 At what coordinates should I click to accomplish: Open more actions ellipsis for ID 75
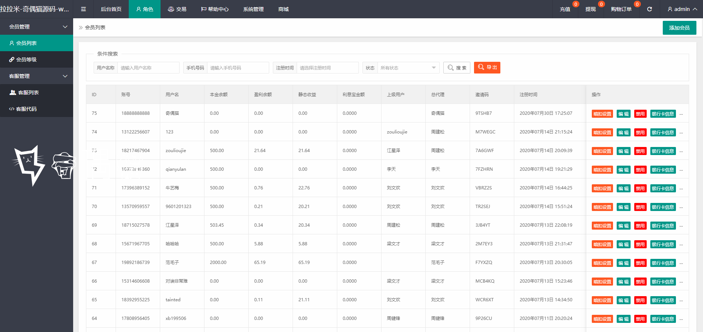click(x=681, y=114)
